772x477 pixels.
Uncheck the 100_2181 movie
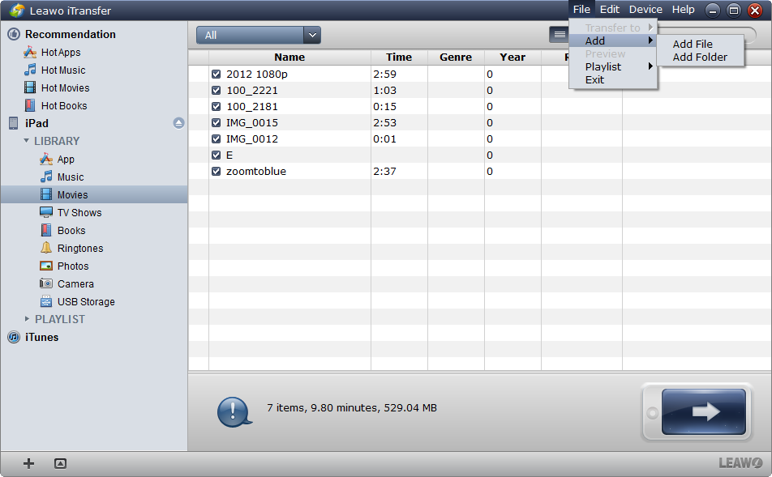click(x=217, y=107)
